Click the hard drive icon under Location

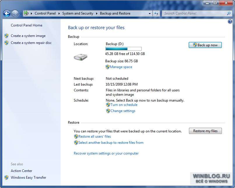click(80, 57)
